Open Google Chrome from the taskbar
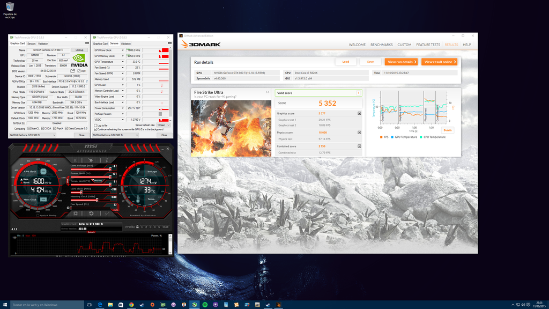 click(131, 305)
